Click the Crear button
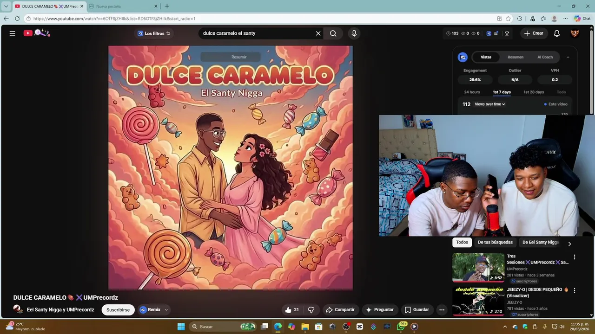Viewport: 595px width, 334px height. [534, 33]
